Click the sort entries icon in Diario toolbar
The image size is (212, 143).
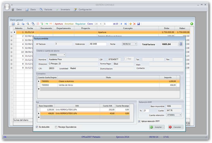(18, 24)
